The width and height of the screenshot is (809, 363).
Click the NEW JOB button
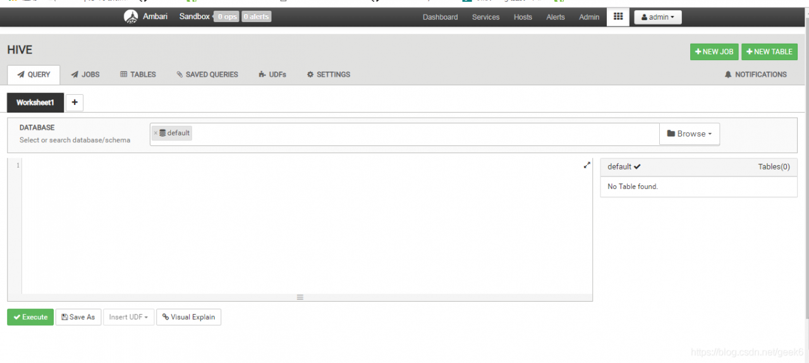714,52
